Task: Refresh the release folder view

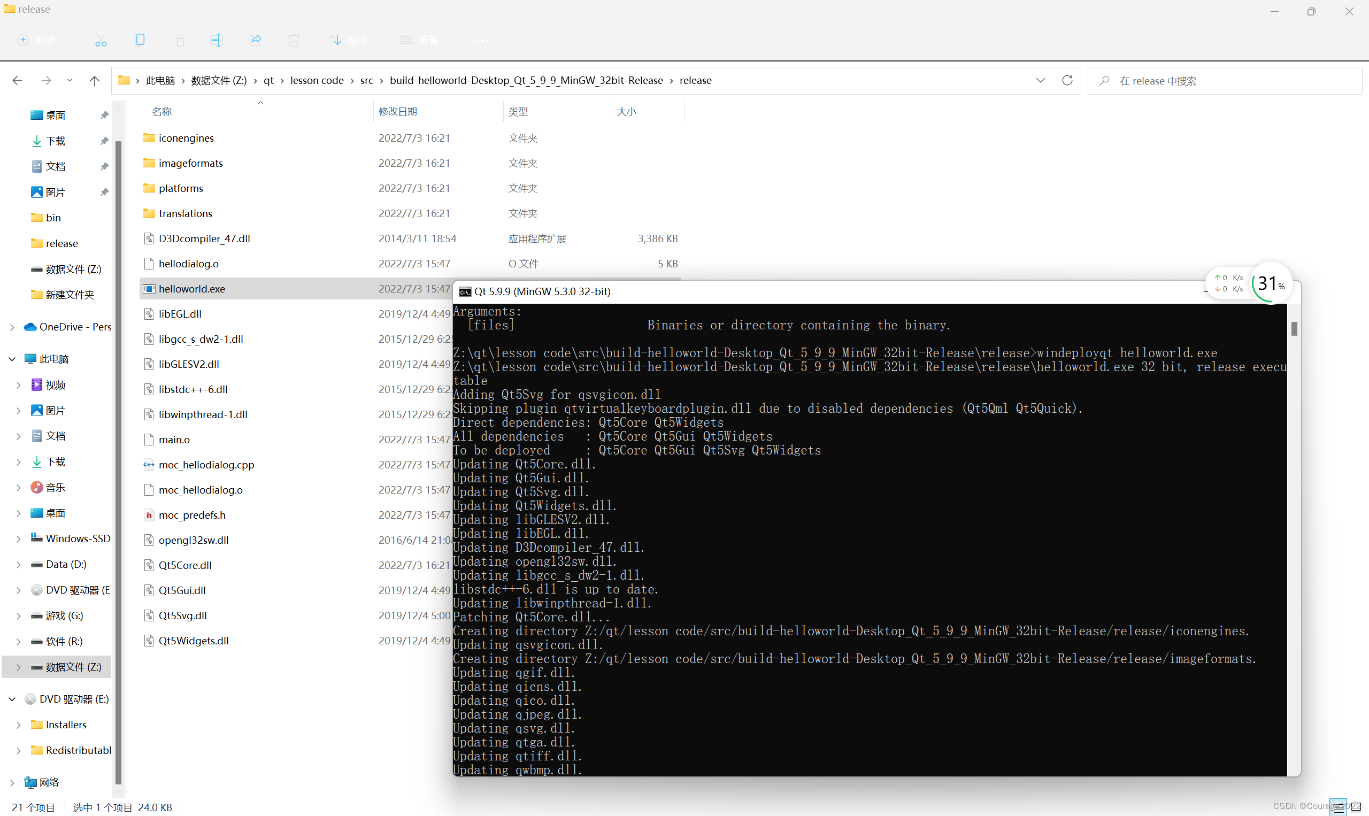Action: [1067, 80]
